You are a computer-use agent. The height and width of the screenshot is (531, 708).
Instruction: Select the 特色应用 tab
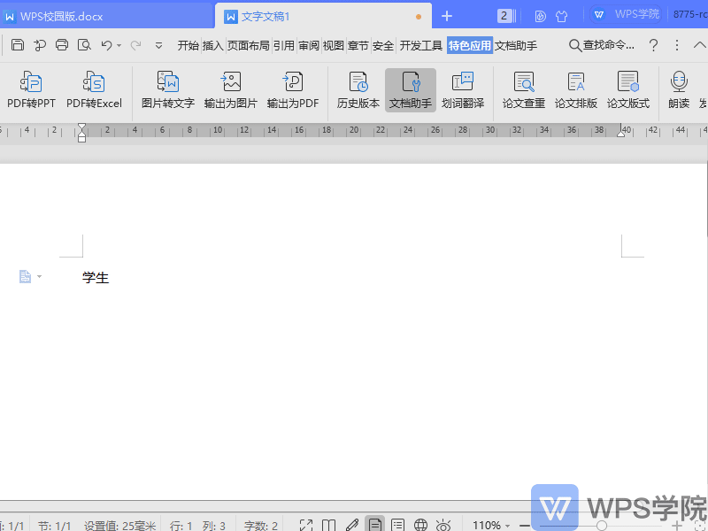coord(470,45)
